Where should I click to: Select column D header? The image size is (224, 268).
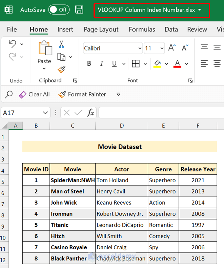[122, 126]
